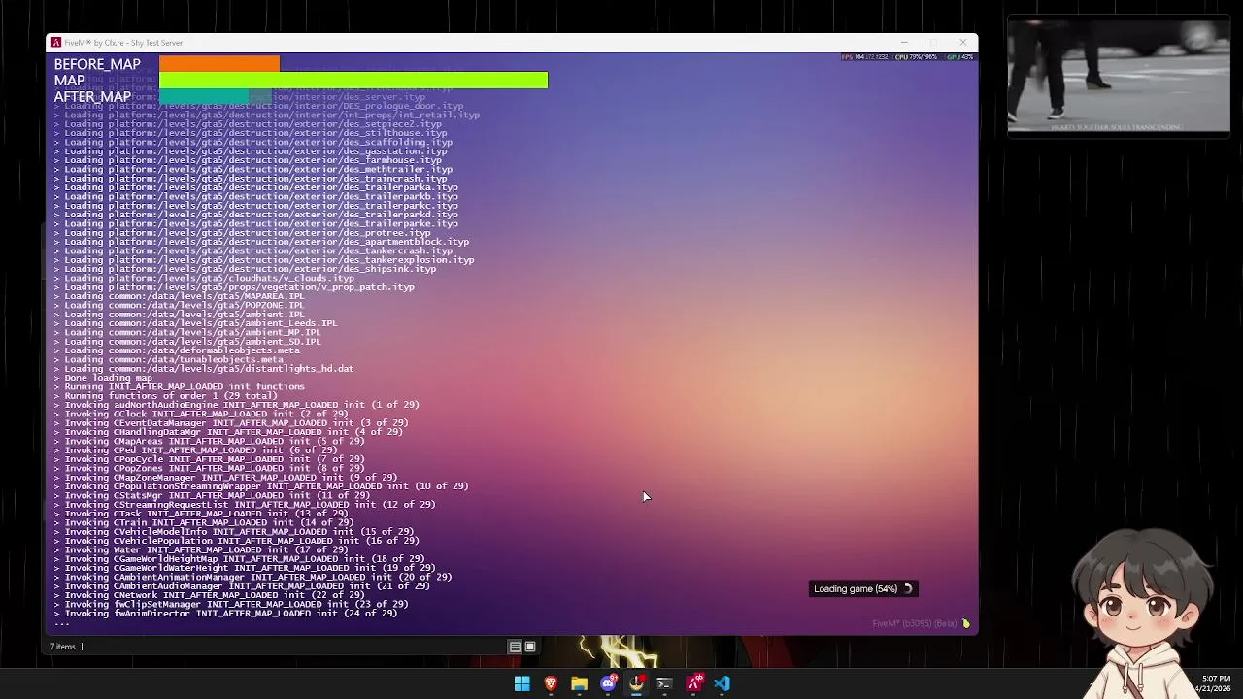Click 'Running INIT_AFTER_MAP_LOADED init functions' line
Screen dimensions: 1243x699
tap(180, 386)
